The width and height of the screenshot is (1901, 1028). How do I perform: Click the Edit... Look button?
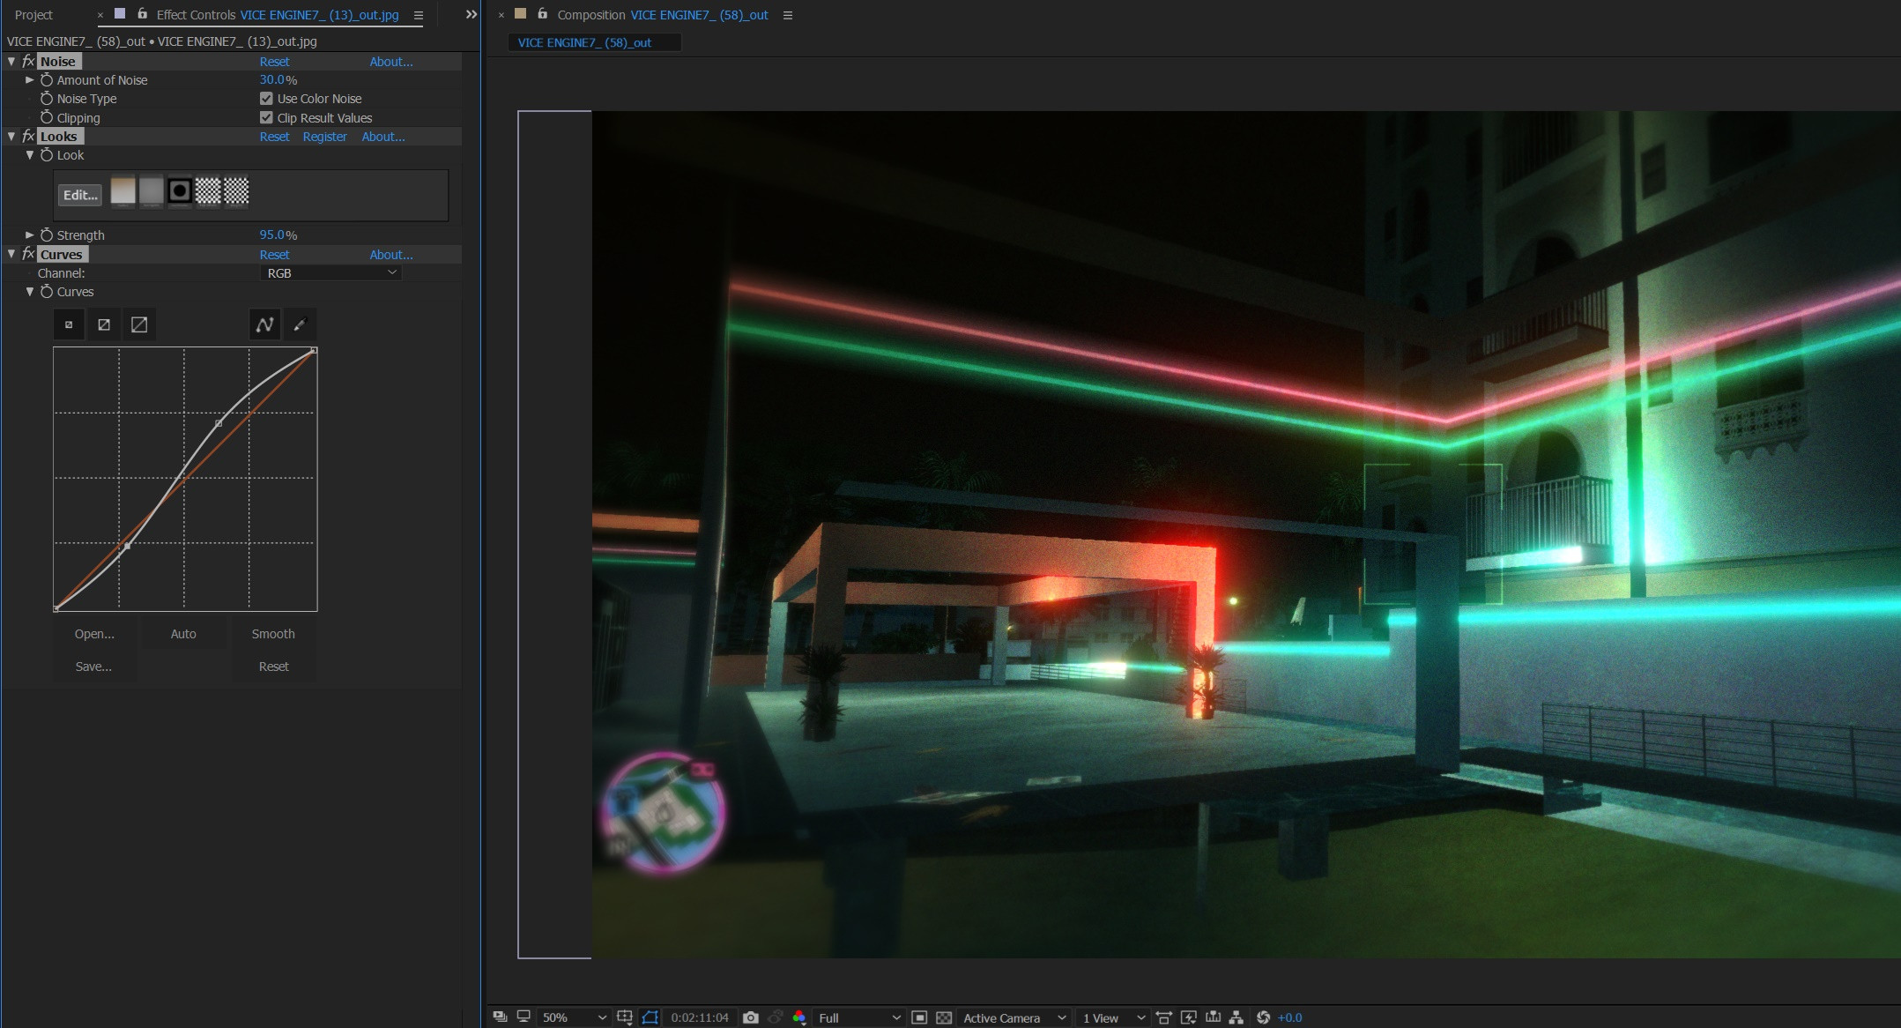click(x=80, y=195)
